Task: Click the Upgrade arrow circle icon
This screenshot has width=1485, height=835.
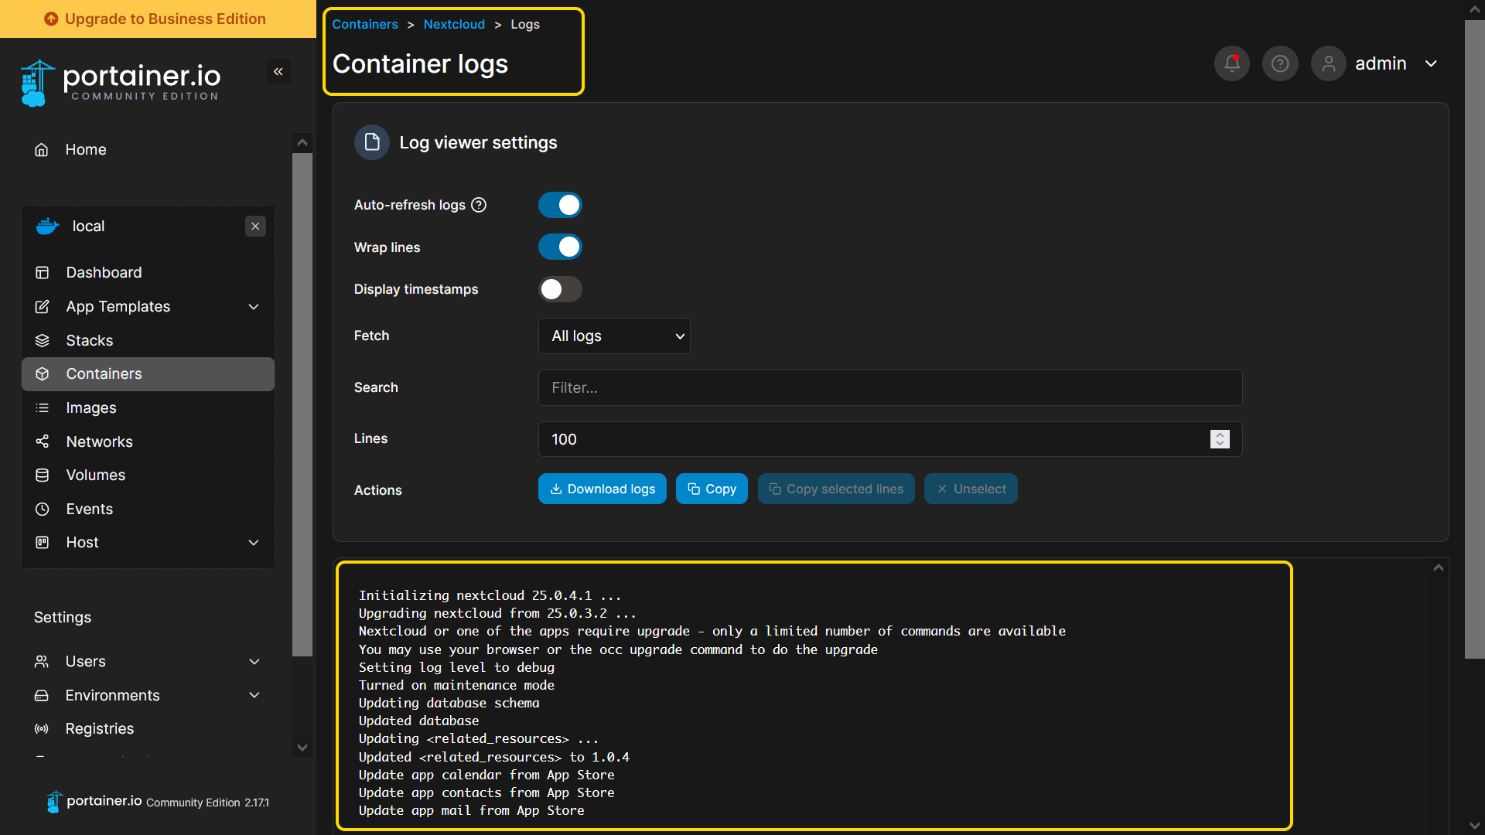Action: pos(51,19)
